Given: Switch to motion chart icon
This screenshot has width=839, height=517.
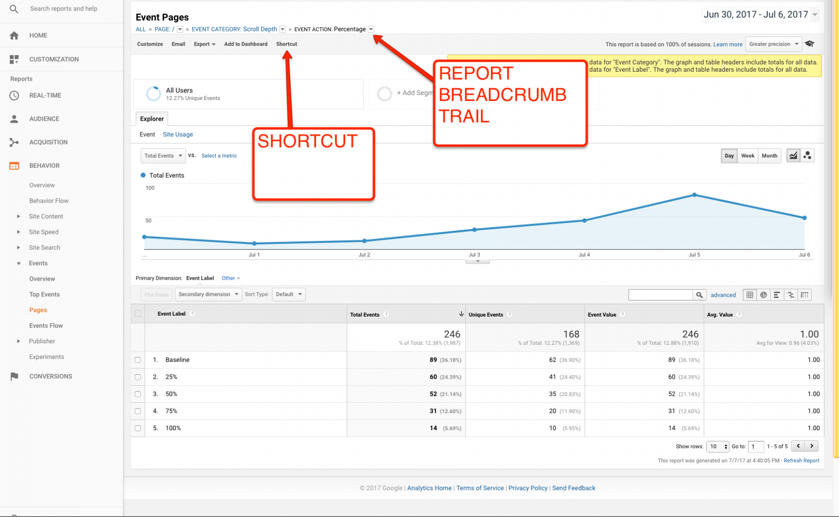Looking at the screenshot, I should tap(807, 156).
